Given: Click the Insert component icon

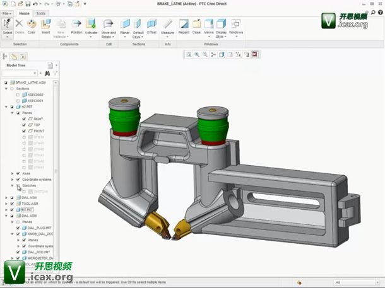Looking at the screenshot, I should 45,24.
